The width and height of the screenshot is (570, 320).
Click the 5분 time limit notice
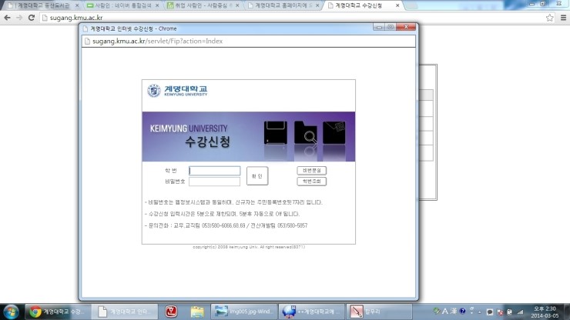222,214
